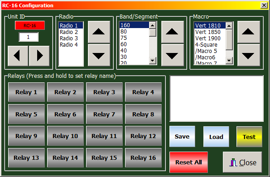This screenshot has height=177, width=270.
Task: Click the Macro large down arrow button
Action: (x=248, y=55)
